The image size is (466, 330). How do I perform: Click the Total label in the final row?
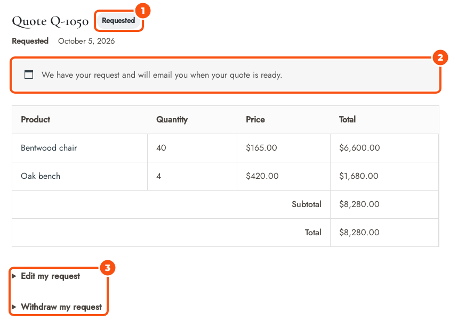tap(313, 233)
